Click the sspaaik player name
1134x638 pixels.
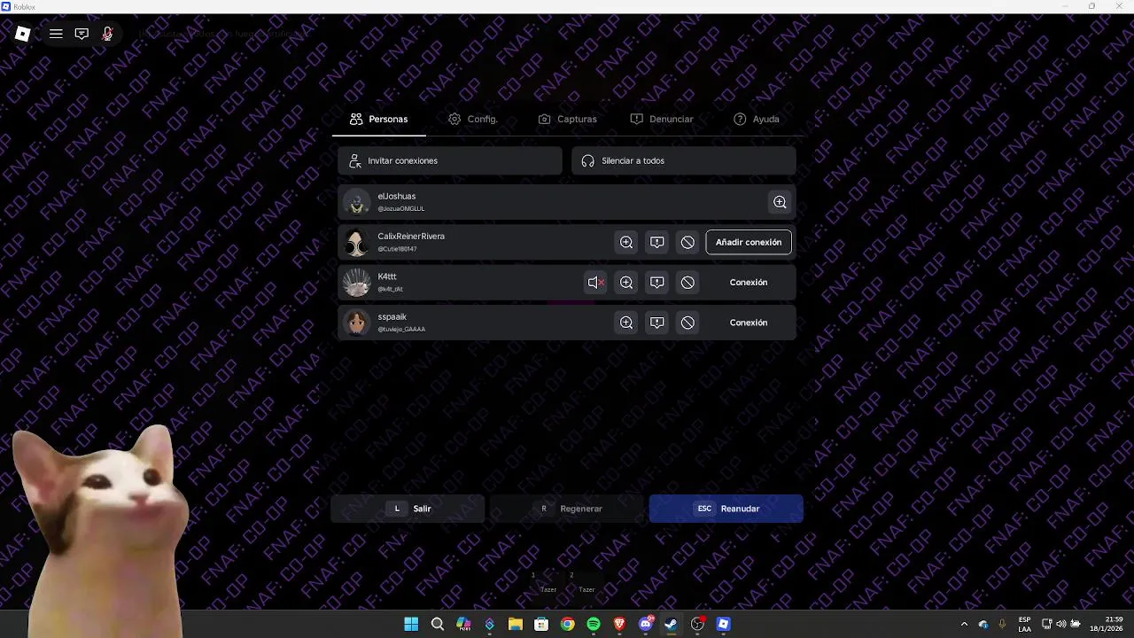(392, 316)
